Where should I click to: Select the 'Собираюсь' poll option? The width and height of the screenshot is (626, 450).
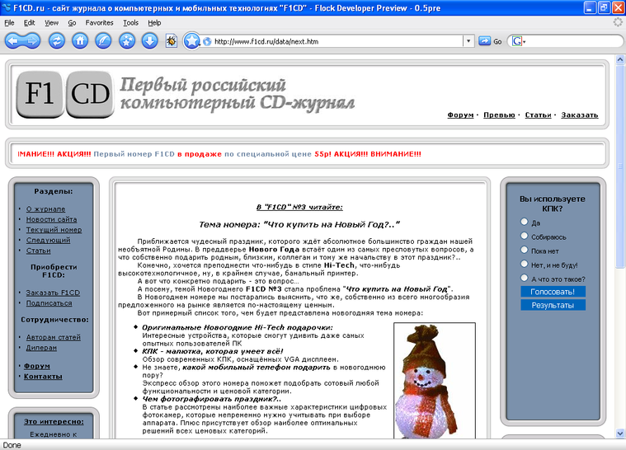click(x=525, y=236)
